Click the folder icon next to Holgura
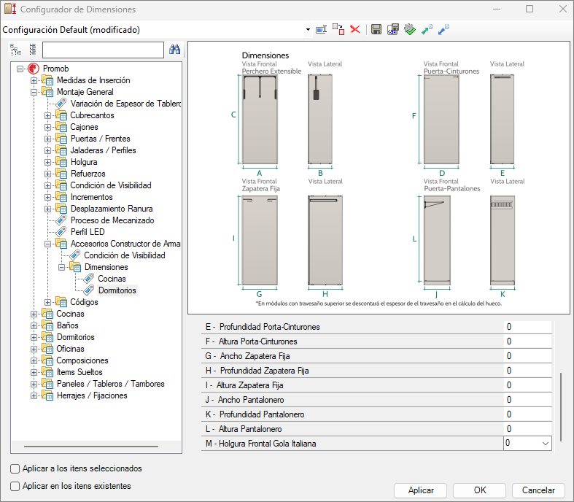Viewport: 574px width, 502px height. pyautogui.click(x=61, y=162)
